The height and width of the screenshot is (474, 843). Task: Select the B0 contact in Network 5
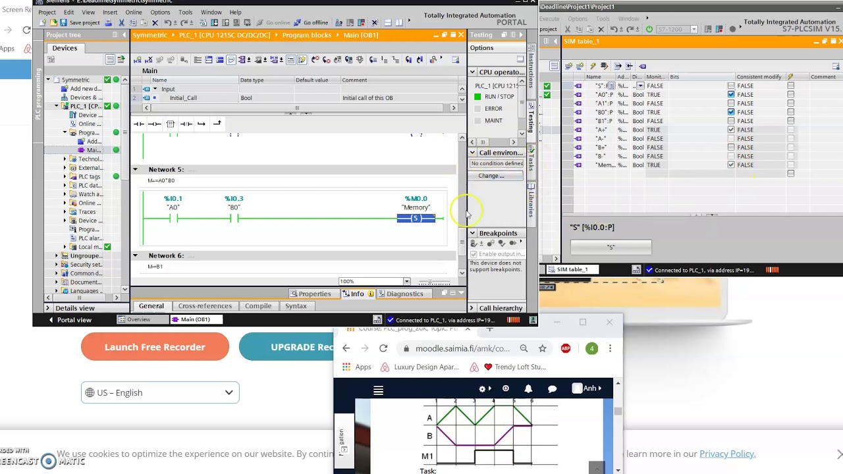coord(234,219)
